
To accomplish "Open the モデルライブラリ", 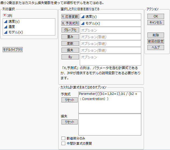I will click(13, 49).
